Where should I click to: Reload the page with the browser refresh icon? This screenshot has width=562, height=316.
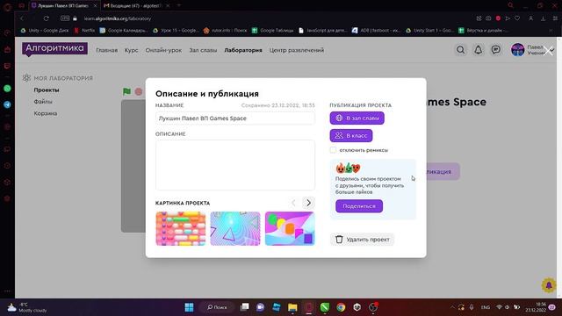pyautogui.click(x=46, y=18)
